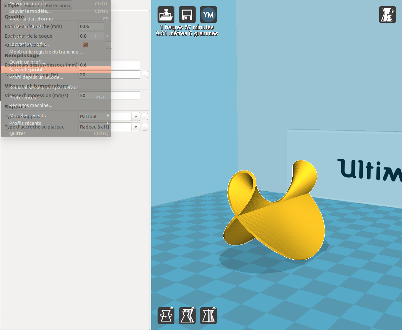Open 'Préférences...' from the menu
402x330 pixels.
[55, 98]
